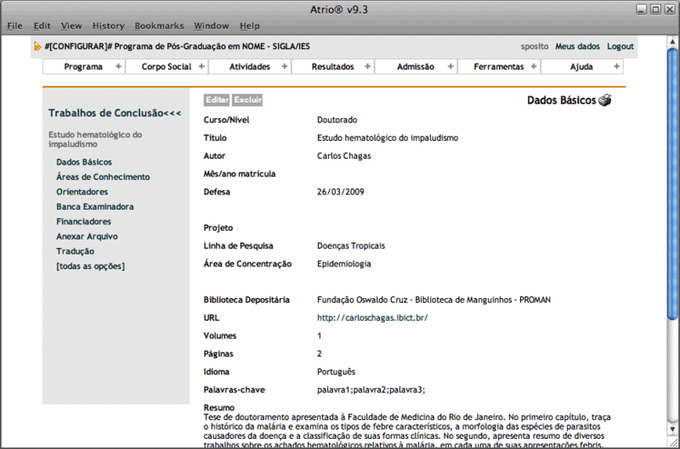Viewport: 680px width, 449px height.
Task: Open Meus dados link
Action: [x=577, y=46]
